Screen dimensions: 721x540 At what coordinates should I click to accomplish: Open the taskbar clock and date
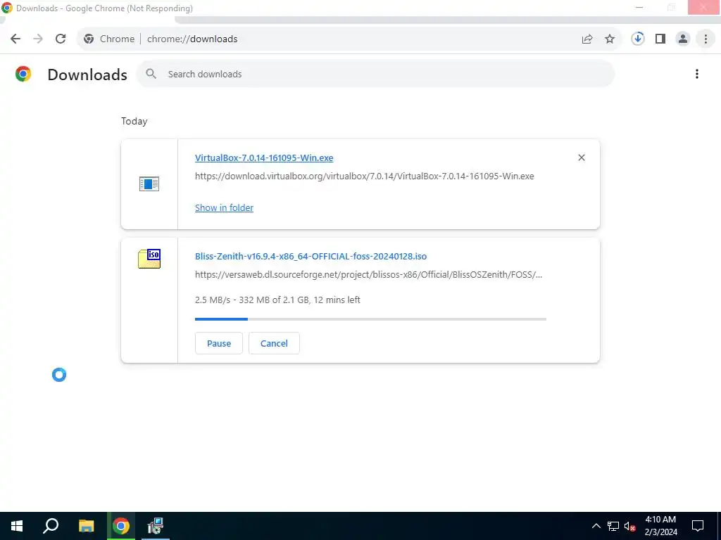pyautogui.click(x=660, y=526)
